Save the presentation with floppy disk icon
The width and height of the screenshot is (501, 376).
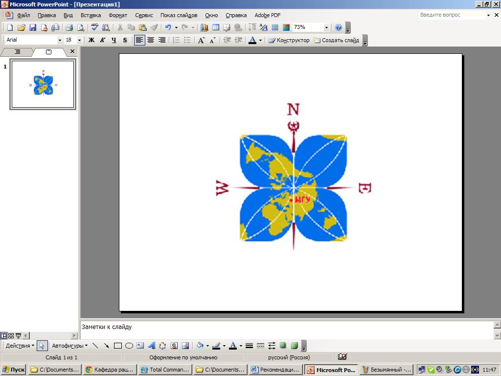pos(33,27)
